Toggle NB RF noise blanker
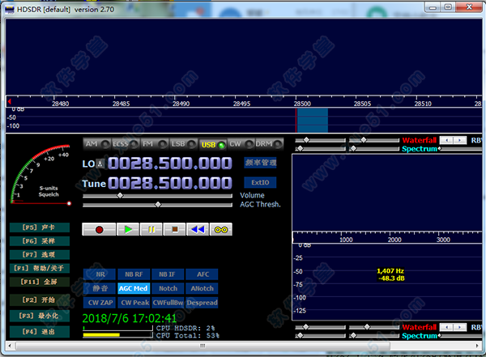Viewport: 486px width, 357px height. point(134,274)
